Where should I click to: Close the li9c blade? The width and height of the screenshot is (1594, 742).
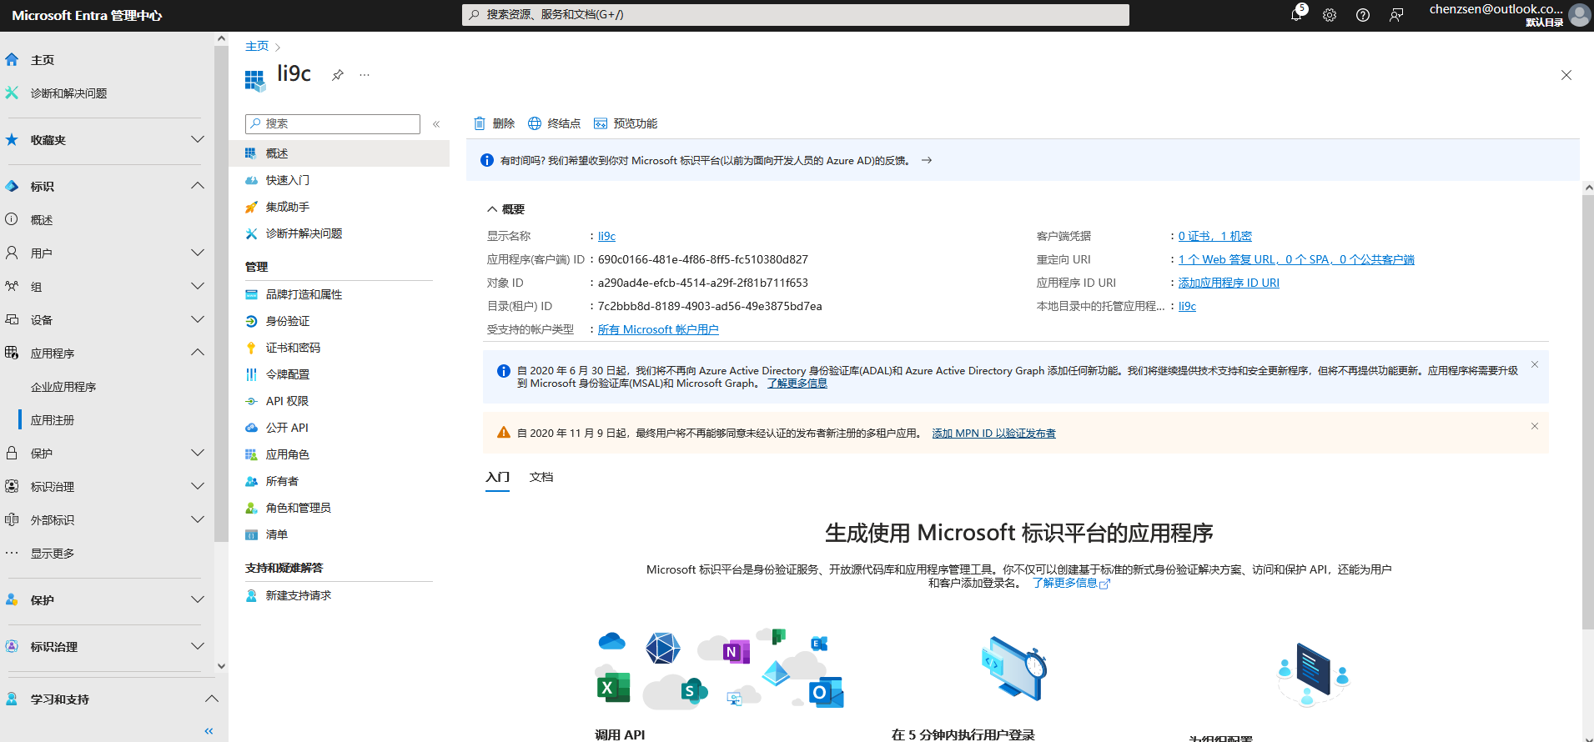click(1566, 75)
